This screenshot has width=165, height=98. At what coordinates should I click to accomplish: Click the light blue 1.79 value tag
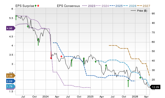11,86
